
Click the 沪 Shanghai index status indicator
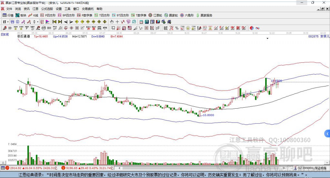coord(7,168)
